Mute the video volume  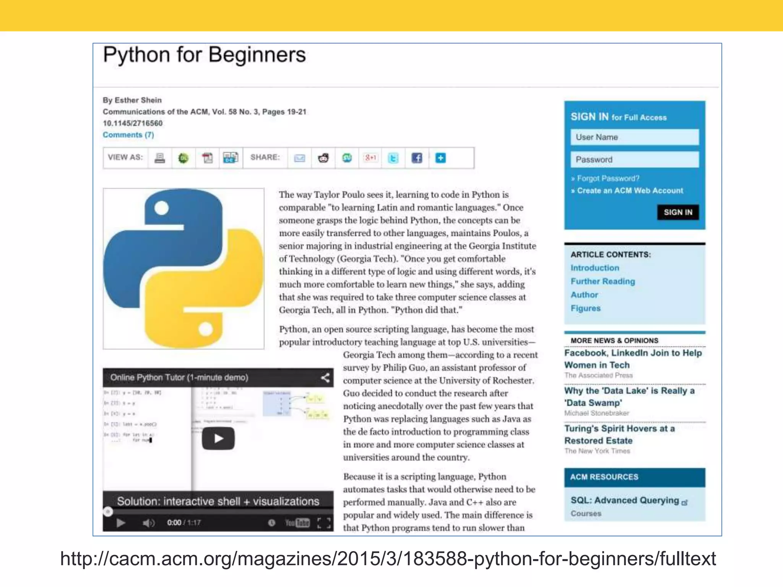(149, 523)
